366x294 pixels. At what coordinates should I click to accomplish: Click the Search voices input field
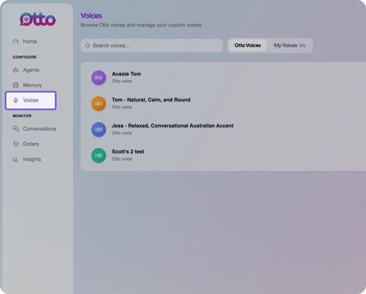(x=152, y=45)
